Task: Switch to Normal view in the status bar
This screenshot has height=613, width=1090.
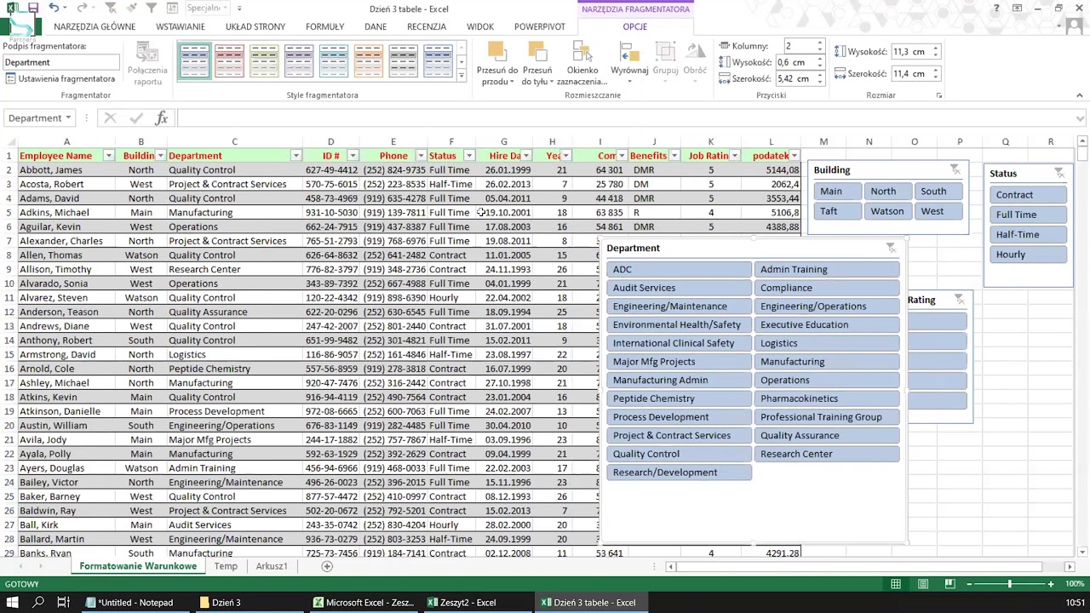Action: (x=896, y=584)
